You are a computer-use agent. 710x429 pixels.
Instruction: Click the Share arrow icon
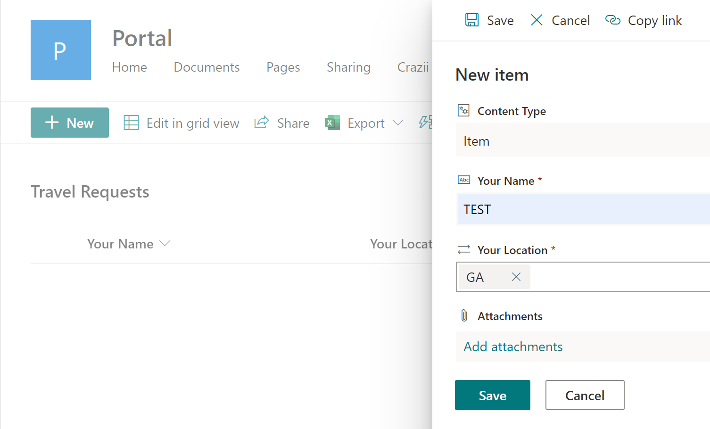(x=262, y=123)
